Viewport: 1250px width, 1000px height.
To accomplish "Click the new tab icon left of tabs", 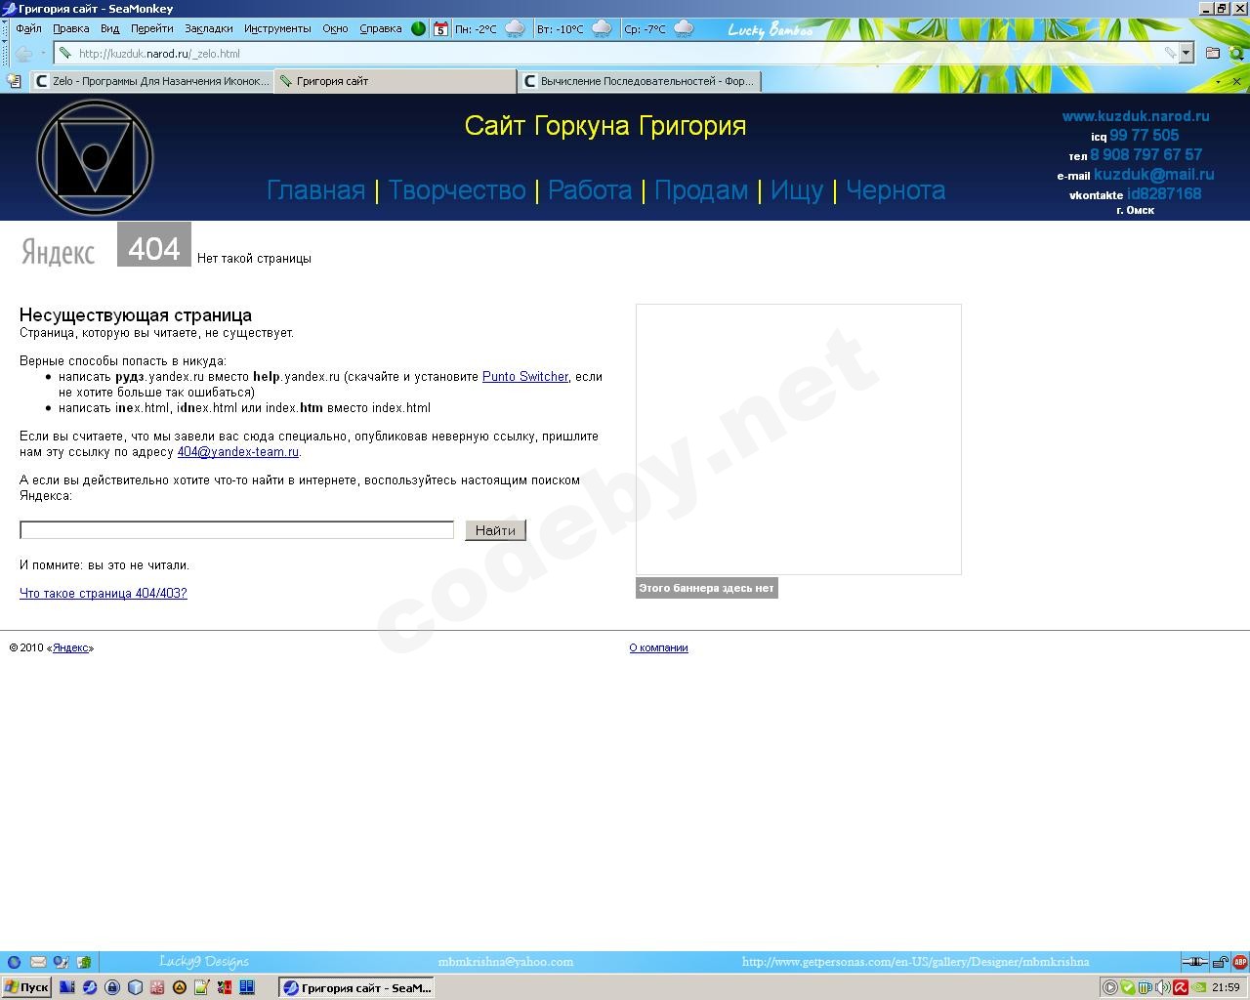I will pos(14,81).
